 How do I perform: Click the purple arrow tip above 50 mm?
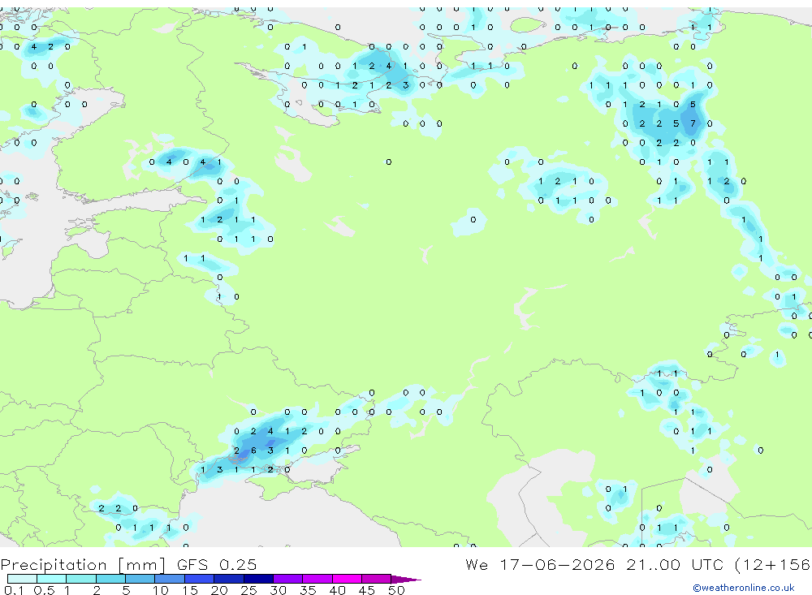[406, 580]
